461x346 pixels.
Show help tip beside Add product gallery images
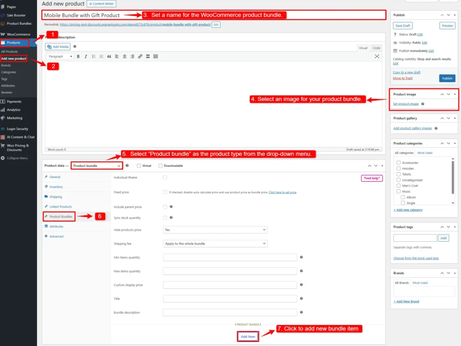pyautogui.click(x=436, y=128)
